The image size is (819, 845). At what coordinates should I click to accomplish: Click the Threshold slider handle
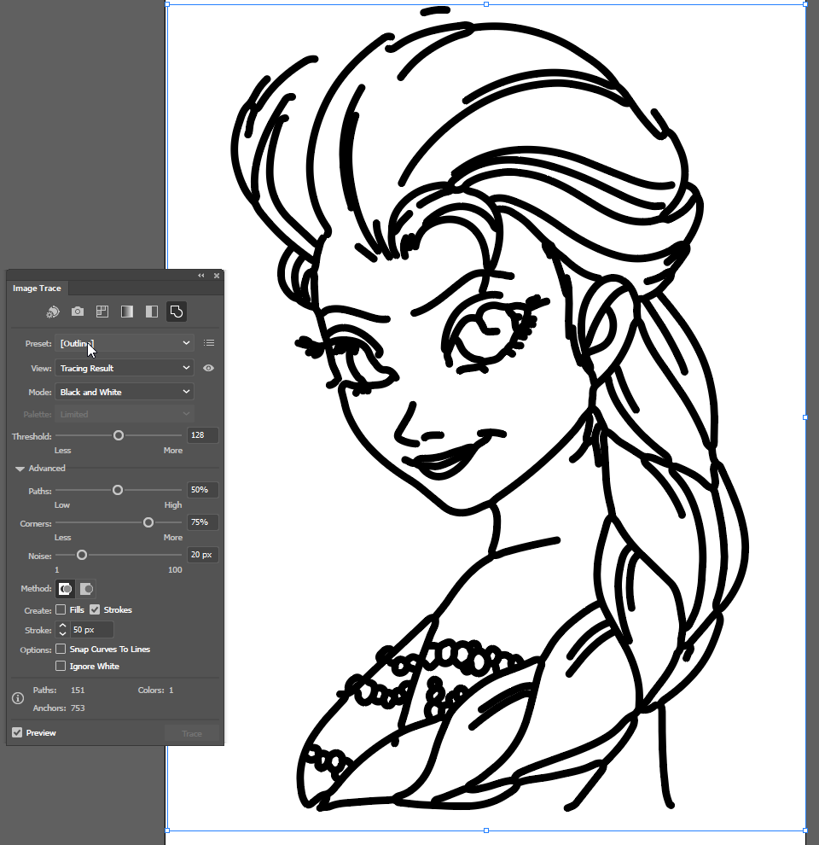coord(119,435)
